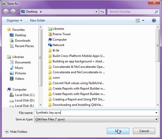The height and width of the screenshot is (139, 162).
Task: Click the Computer icon in file list
Action: pos(50,40)
